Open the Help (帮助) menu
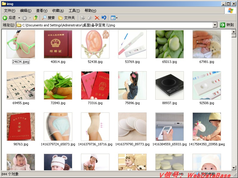Screen dimensions: 238x178 coord(90,11)
